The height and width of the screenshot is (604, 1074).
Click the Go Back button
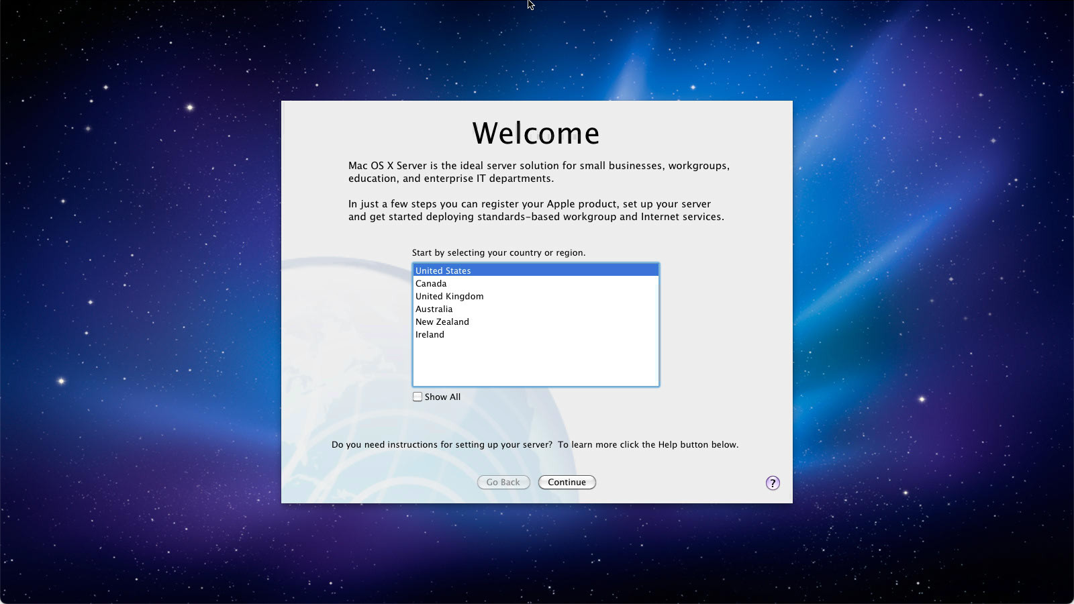point(503,482)
